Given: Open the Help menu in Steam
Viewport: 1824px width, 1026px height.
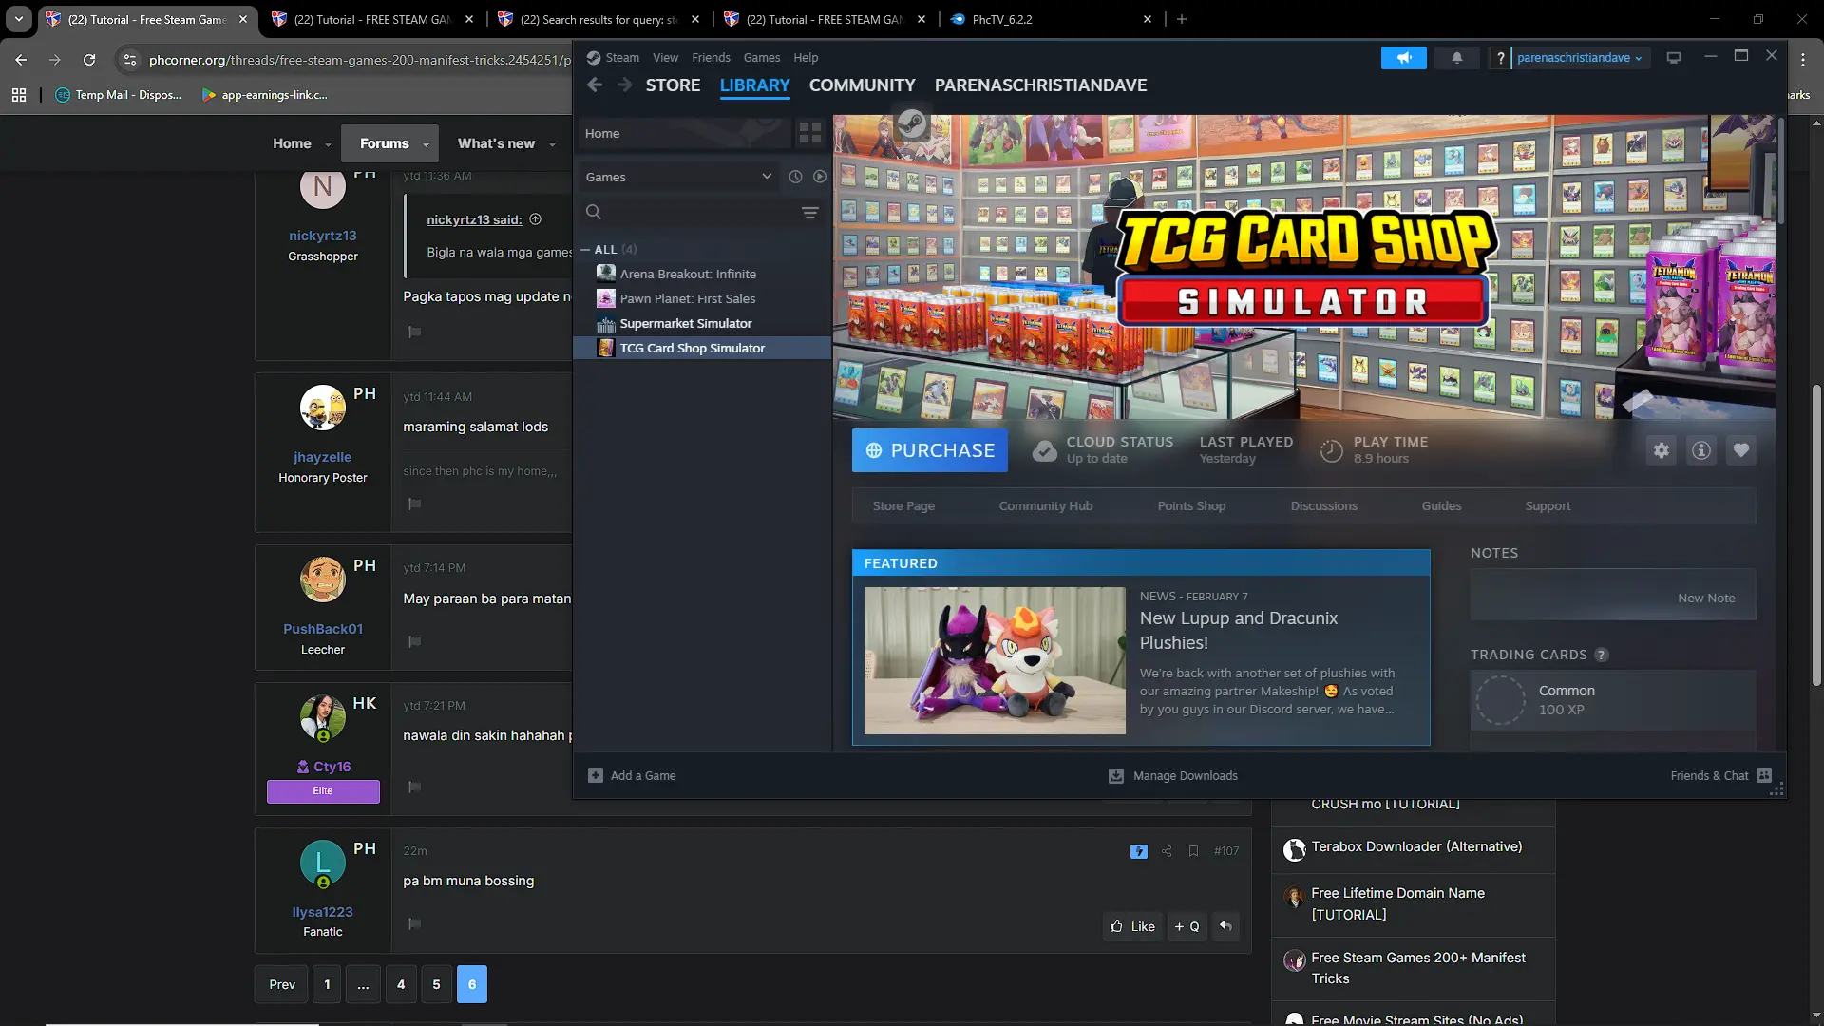Looking at the screenshot, I should click(x=807, y=58).
